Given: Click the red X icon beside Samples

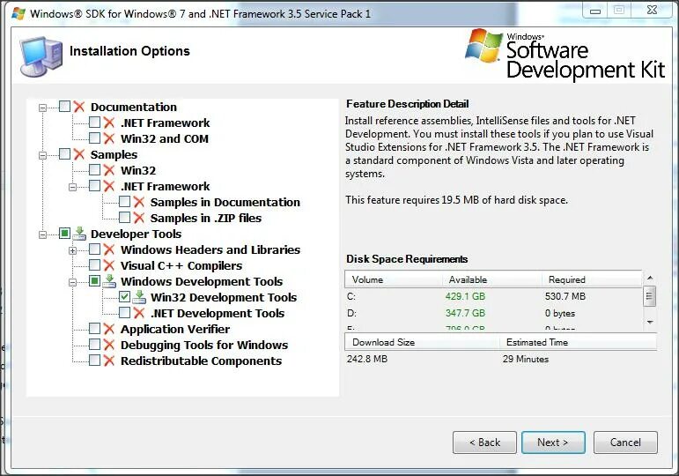Looking at the screenshot, I should (78, 154).
